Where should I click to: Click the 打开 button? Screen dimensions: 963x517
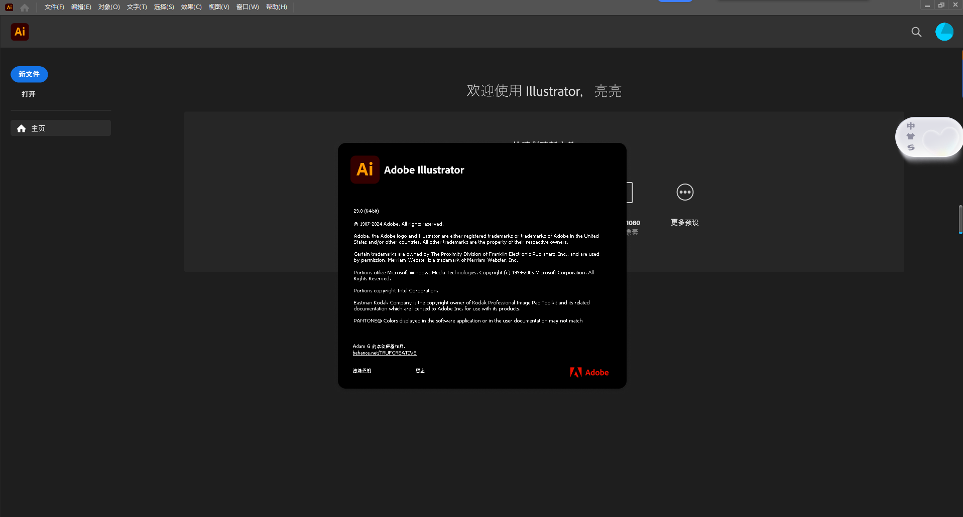(x=28, y=94)
